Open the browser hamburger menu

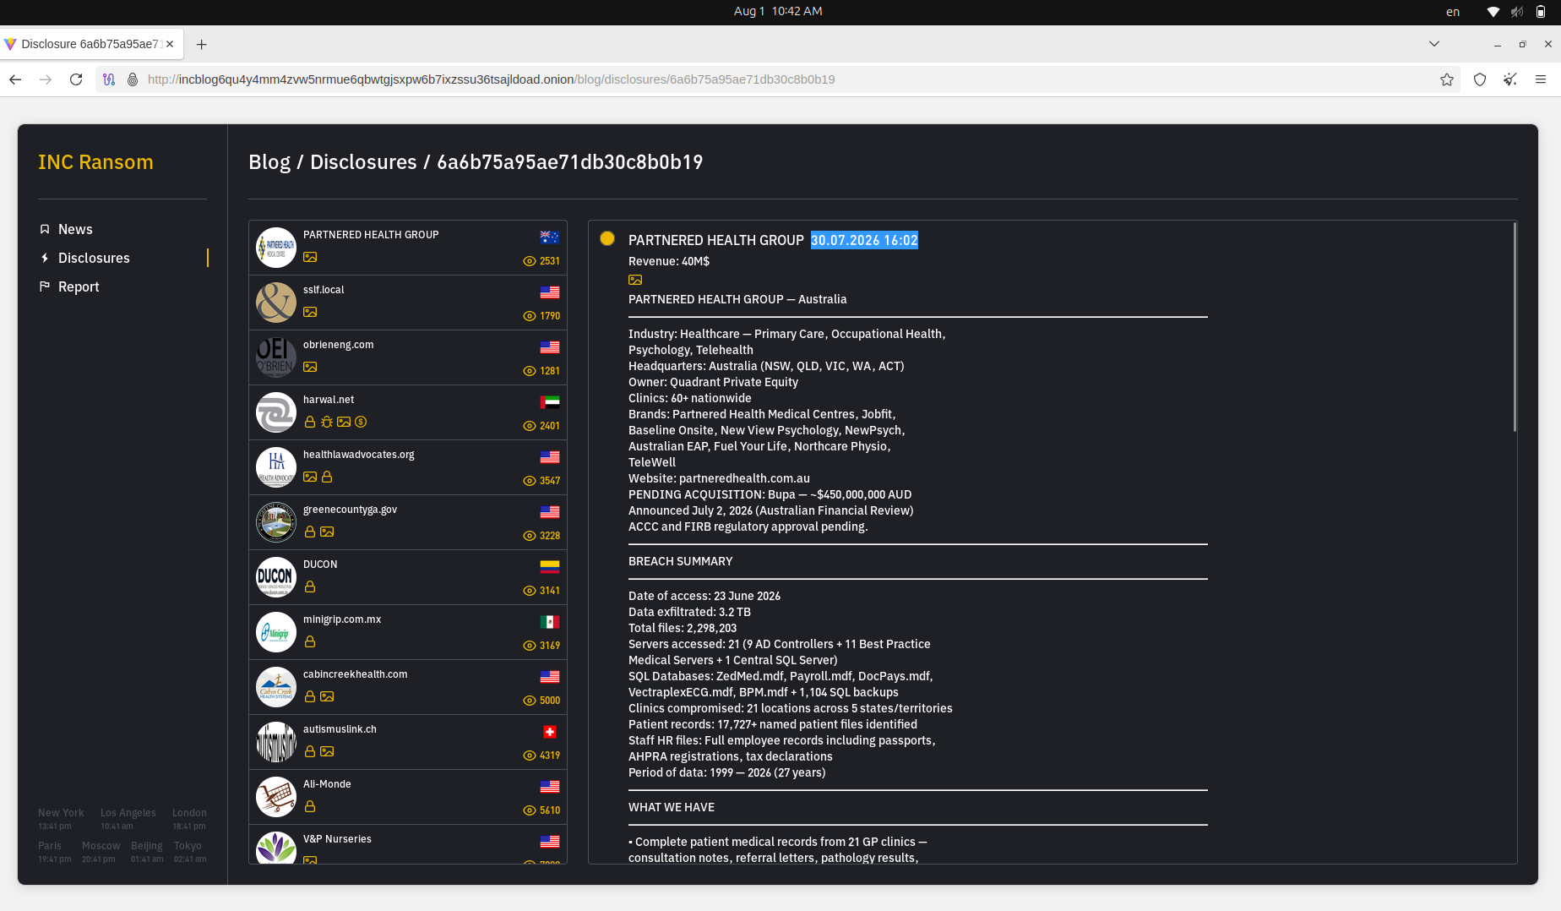click(1541, 79)
